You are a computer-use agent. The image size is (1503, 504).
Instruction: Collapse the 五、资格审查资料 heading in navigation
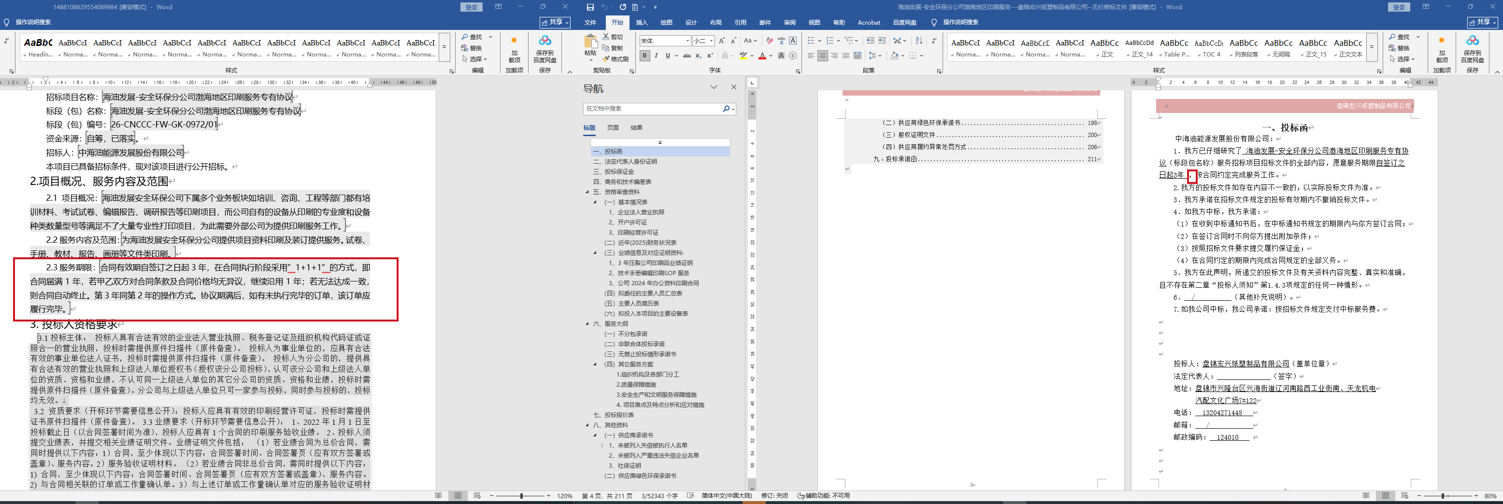[x=587, y=192]
